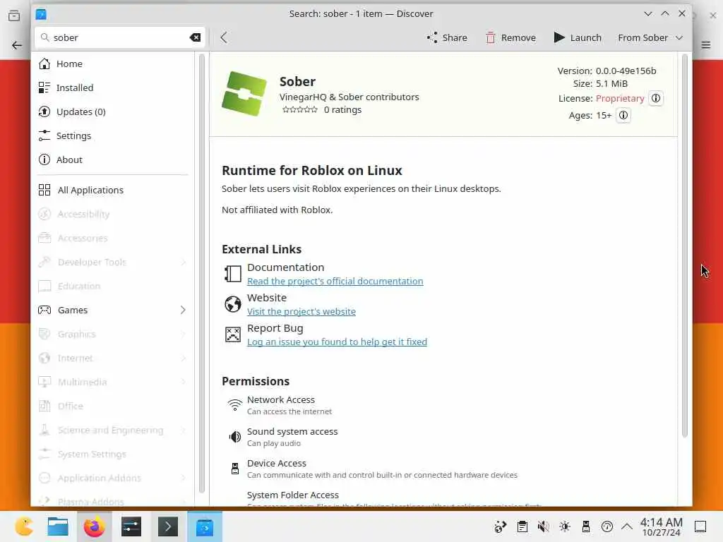Image resolution: width=723 pixels, height=542 pixels.
Task: Click the Documentation notebook icon
Action: coord(233,274)
